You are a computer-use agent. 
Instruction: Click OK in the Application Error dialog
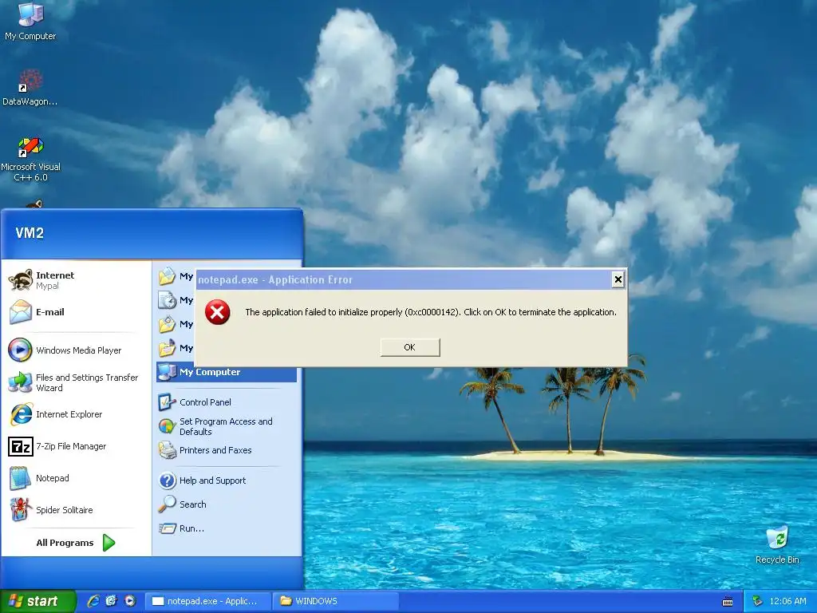[410, 347]
